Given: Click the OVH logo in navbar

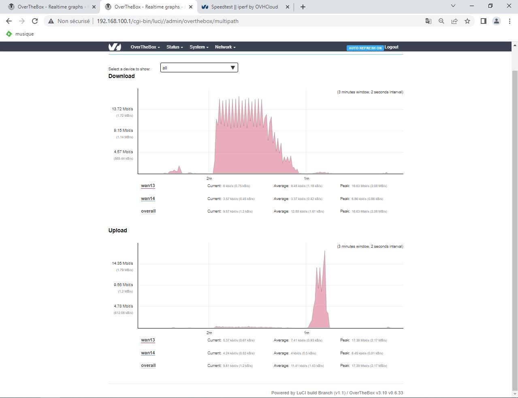Looking at the screenshot, I should [115, 47].
